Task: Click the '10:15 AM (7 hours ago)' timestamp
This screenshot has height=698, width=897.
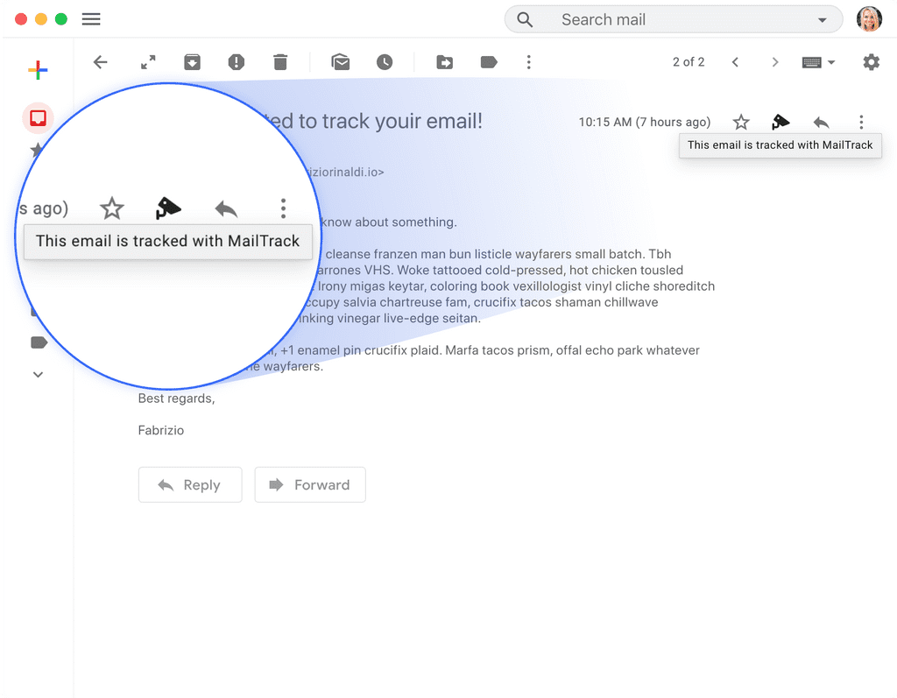Action: (x=645, y=122)
